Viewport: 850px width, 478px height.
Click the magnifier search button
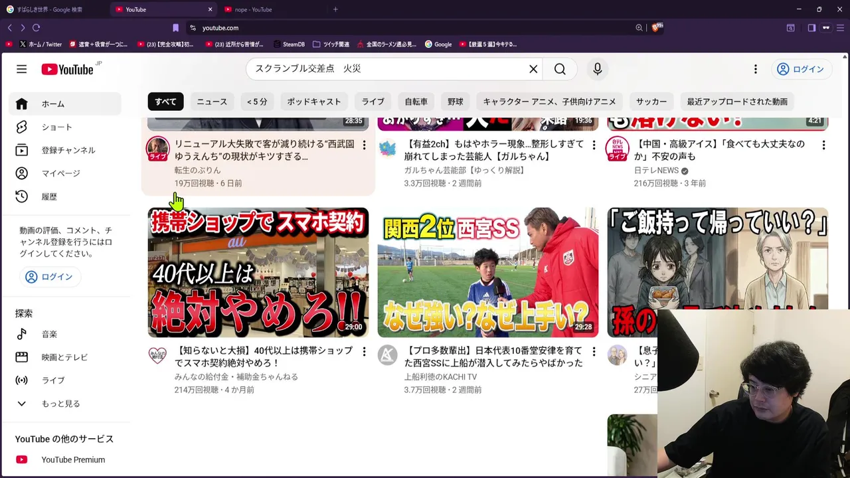[x=560, y=69]
